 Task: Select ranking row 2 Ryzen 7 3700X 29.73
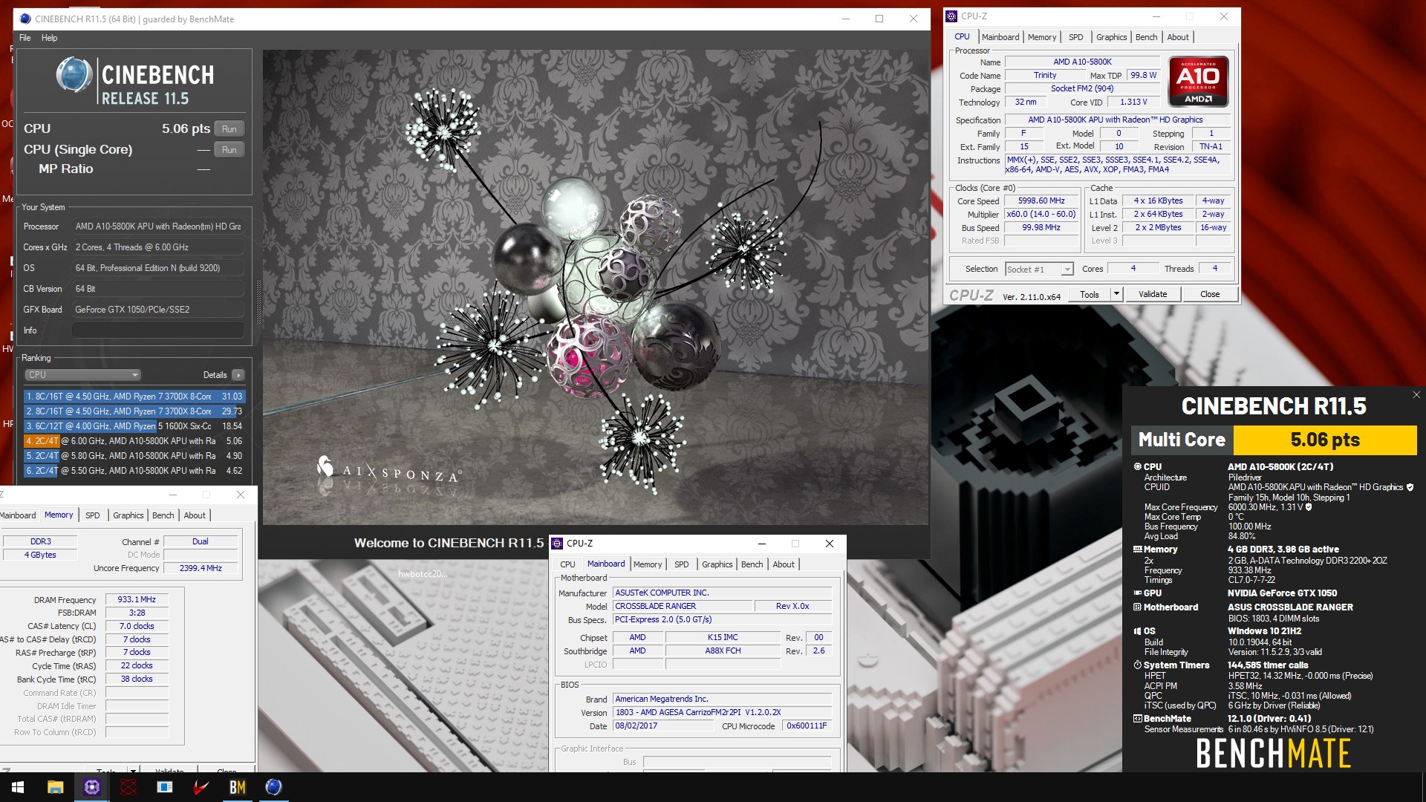(134, 411)
